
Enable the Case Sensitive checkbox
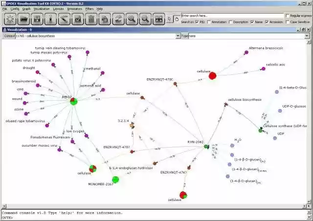[x=288, y=22]
